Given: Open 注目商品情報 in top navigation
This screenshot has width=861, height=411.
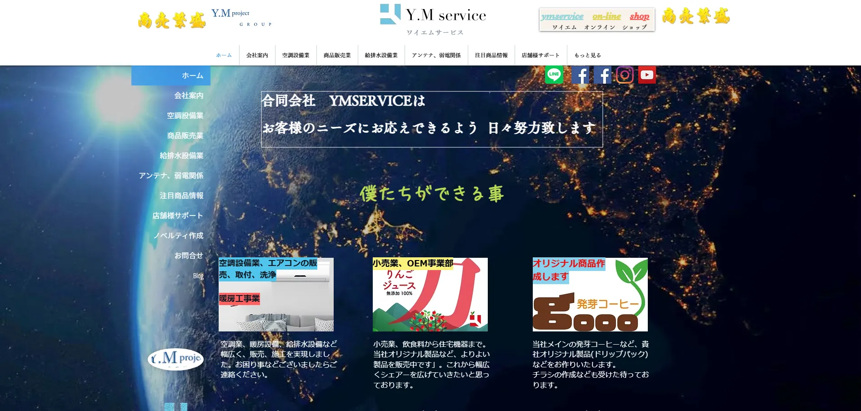Looking at the screenshot, I should 491,55.
